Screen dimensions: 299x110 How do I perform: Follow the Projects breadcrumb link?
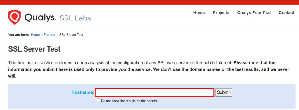49,35
